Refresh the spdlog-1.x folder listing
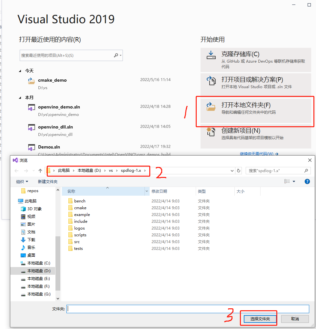316x329 pixels. [x=239, y=170]
